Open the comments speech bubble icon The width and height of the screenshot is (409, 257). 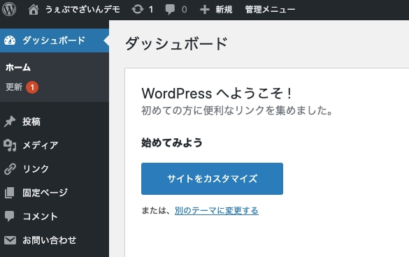170,10
